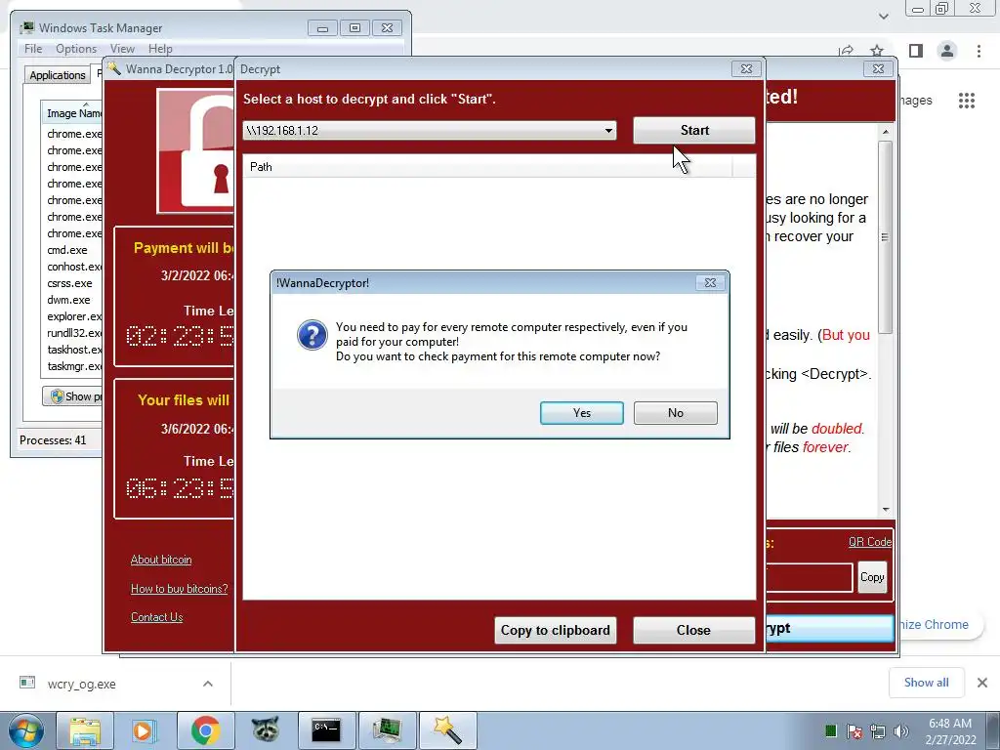Click scroll up arrow in ransom note
Image resolution: width=1000 pixels, height=750 pixels.
(885, 132)
